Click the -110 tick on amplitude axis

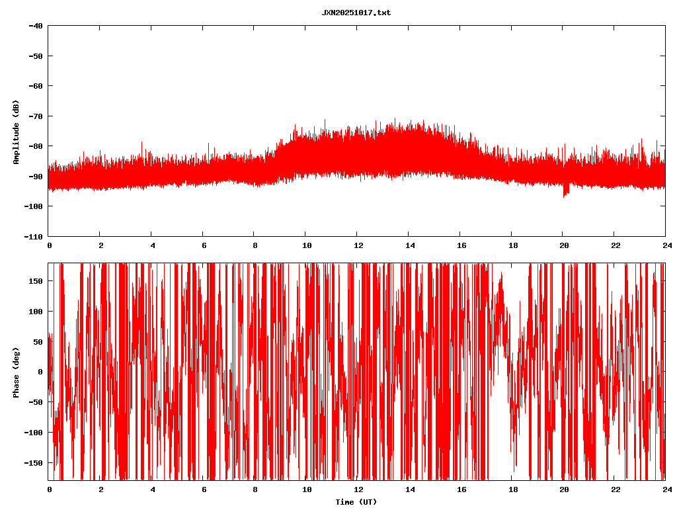(33, 236)
